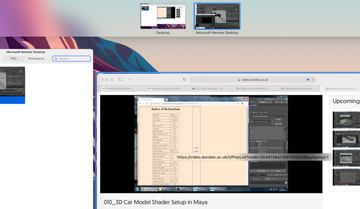
Task: Click the video.dundee.ac.uk address bar
Action: tap(253, 79)
